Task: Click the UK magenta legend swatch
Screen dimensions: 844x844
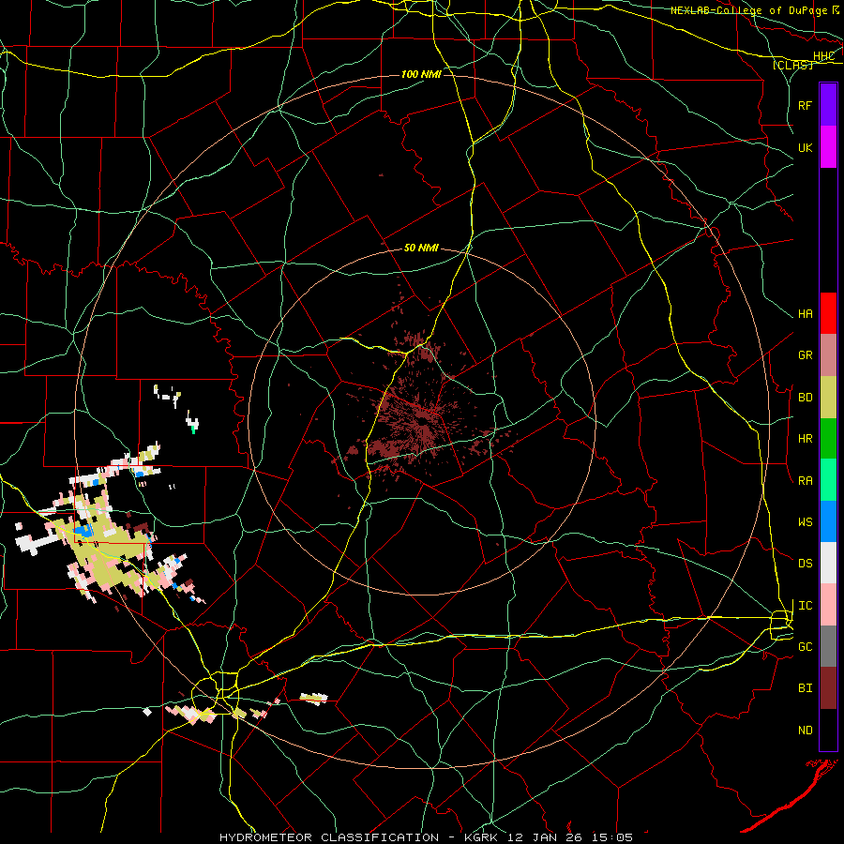Action: click(x=828, y=147)
